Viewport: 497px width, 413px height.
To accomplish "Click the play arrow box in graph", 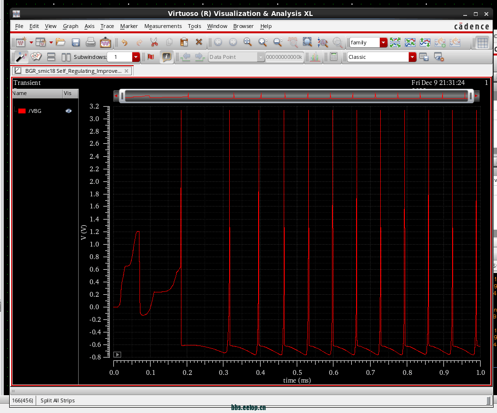I will point(117,355).
